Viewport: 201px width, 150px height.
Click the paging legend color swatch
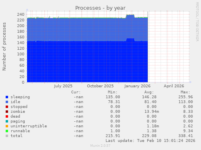click(x=7, y=121)
